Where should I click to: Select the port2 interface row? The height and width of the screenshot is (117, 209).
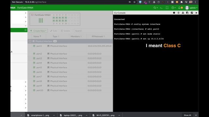[x=70, y=54]
